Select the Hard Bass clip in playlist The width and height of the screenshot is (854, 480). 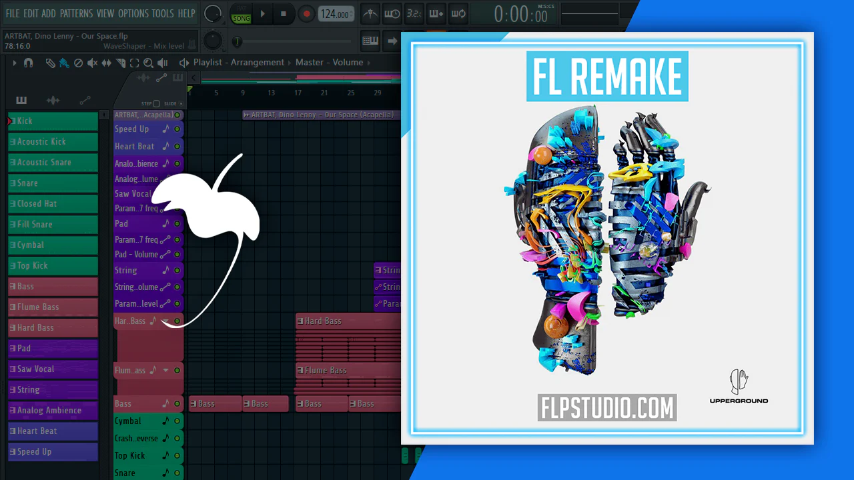point(348,321)
